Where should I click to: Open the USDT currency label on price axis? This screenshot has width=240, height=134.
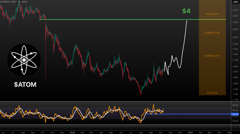tap(235, 2)
